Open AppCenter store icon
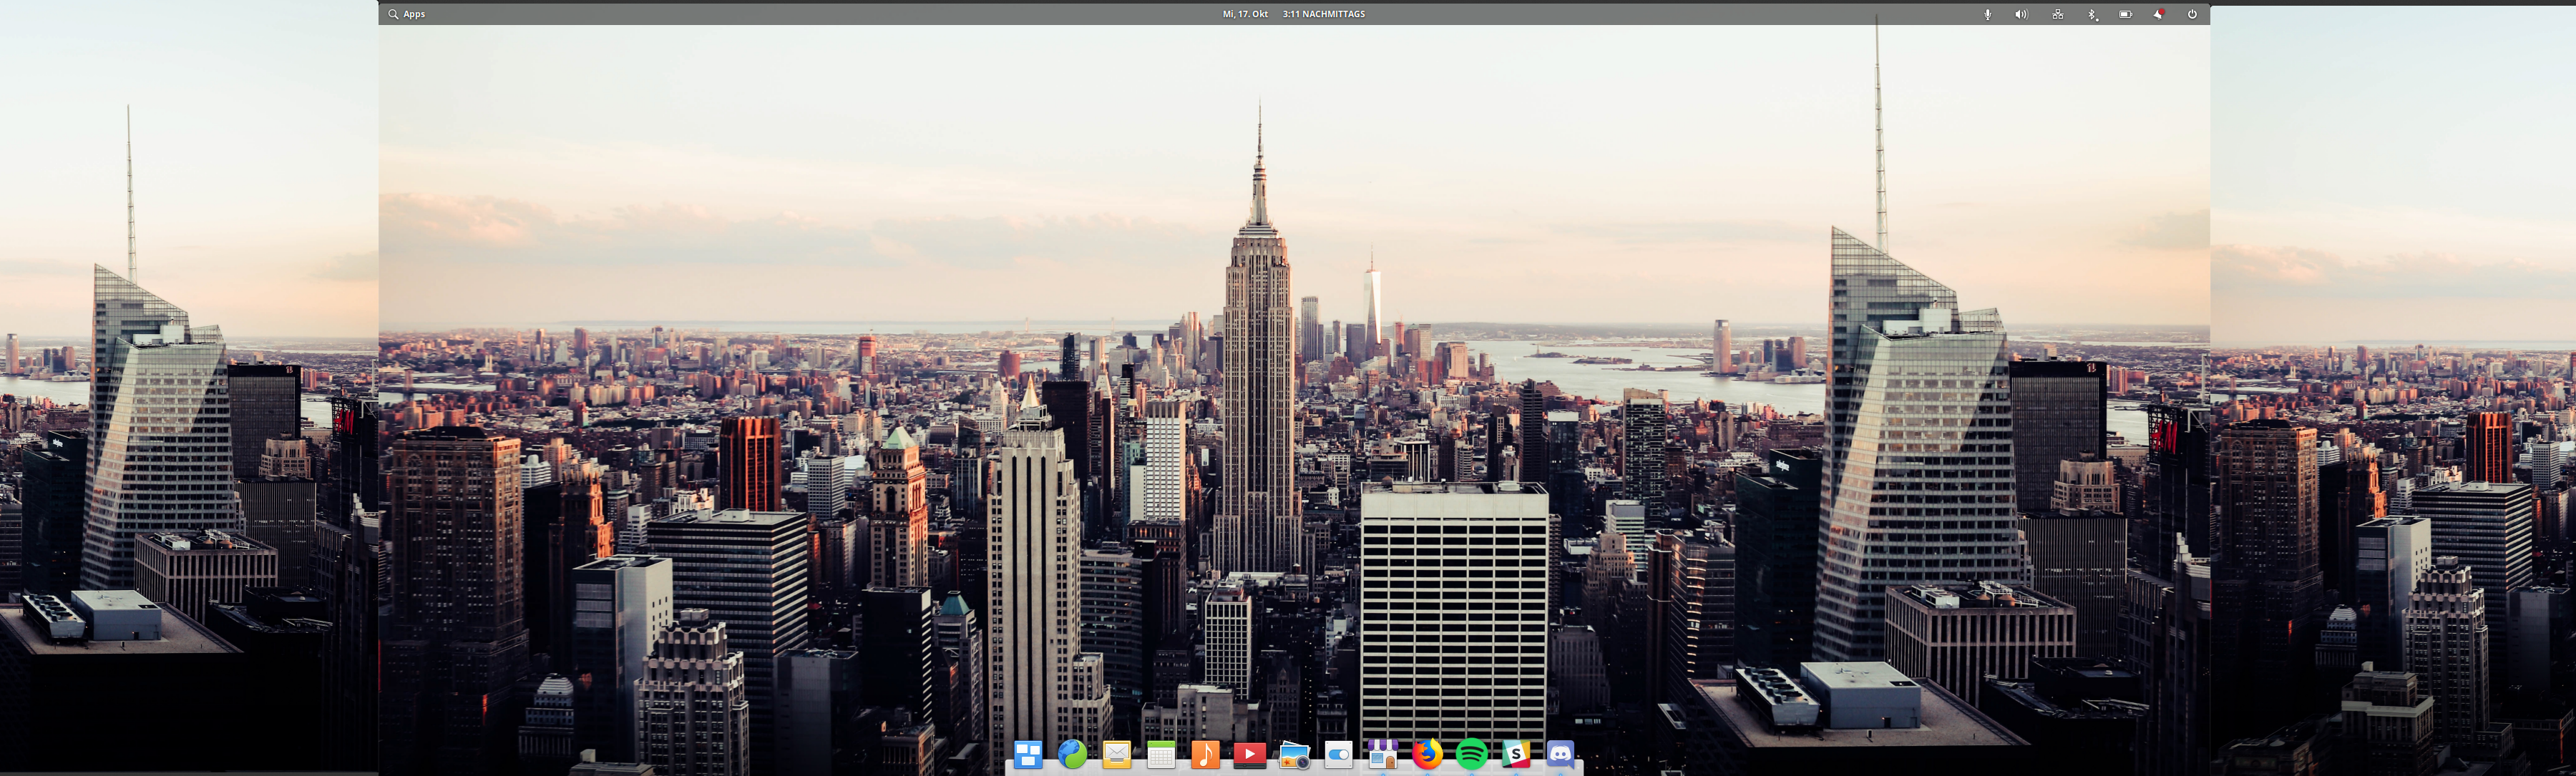2576x776 pixels. (x=1382, y=754)
